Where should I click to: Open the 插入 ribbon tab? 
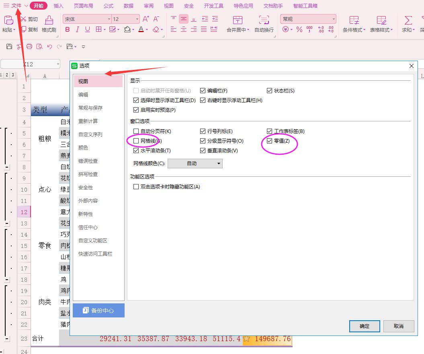(x=58, y=6)
